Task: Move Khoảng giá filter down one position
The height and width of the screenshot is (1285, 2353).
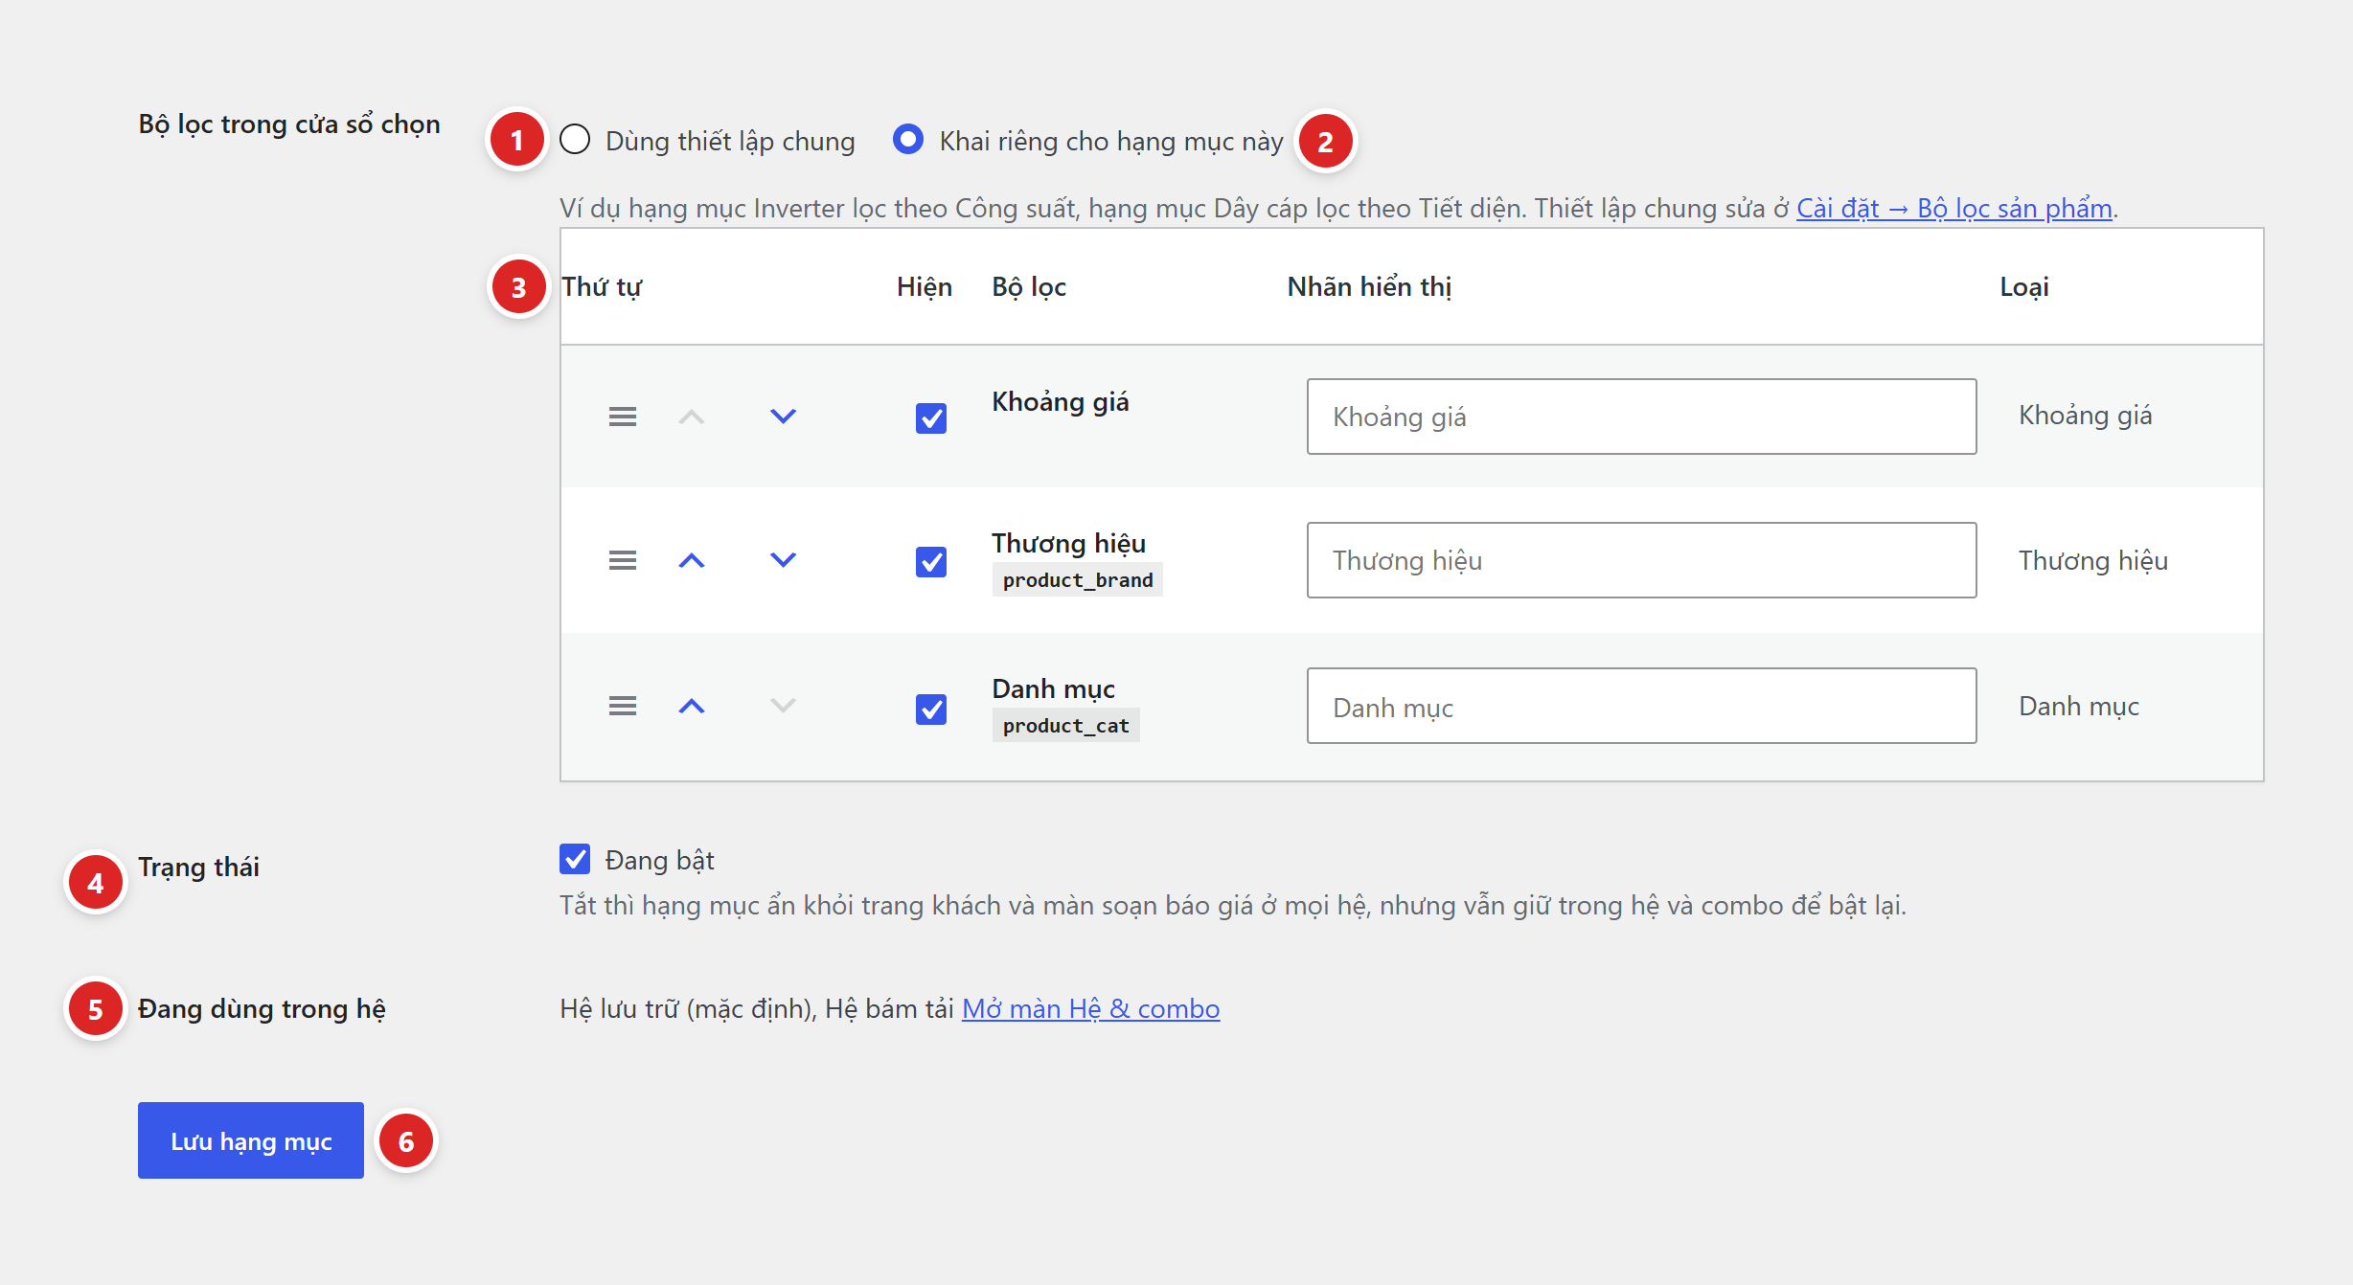Action: (x=784, y=417)
